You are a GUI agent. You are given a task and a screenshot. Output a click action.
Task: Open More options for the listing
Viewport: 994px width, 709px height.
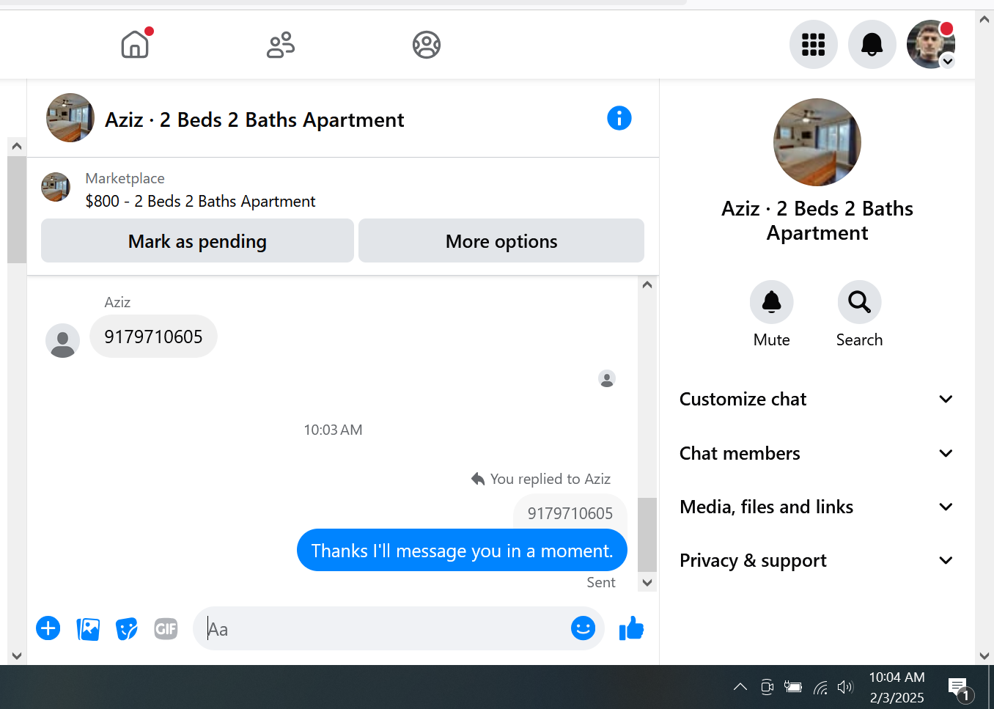[x=501, y=240]
